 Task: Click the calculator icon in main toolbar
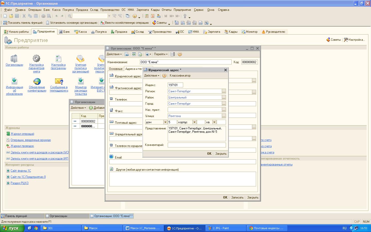pyautogui.click(x=147, y=16)
